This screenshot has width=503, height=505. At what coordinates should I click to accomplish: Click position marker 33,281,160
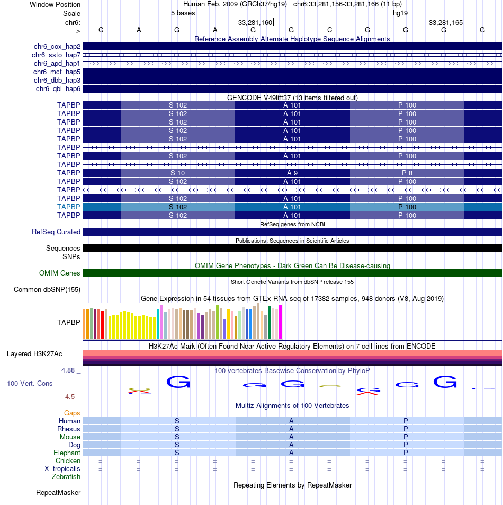tap(255, 23)
